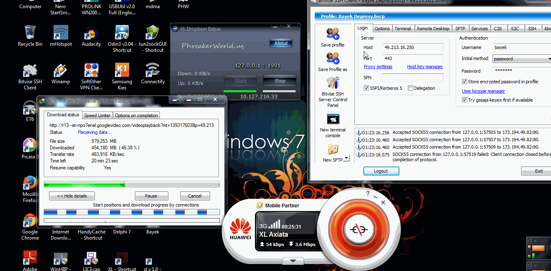Viewport: 551px width, 271px height.
Task: Open the Connectify desktop icon
Action: pyautogui.click(x=152, y=73)
